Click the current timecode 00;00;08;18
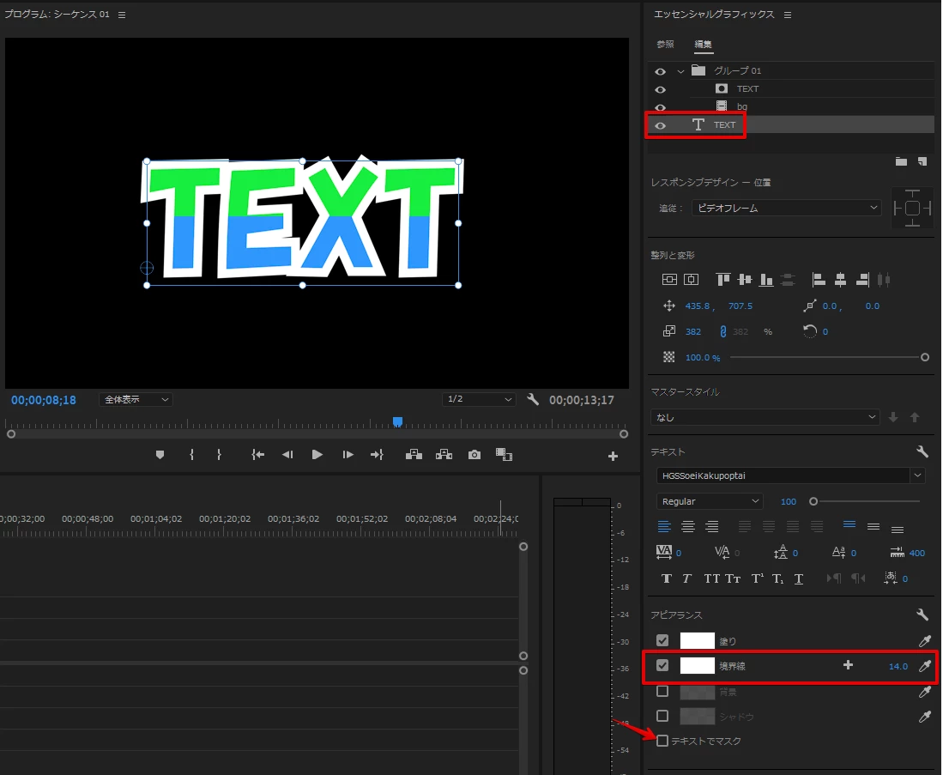The height and width of the screenshot is (775, 943). point(43,400)
